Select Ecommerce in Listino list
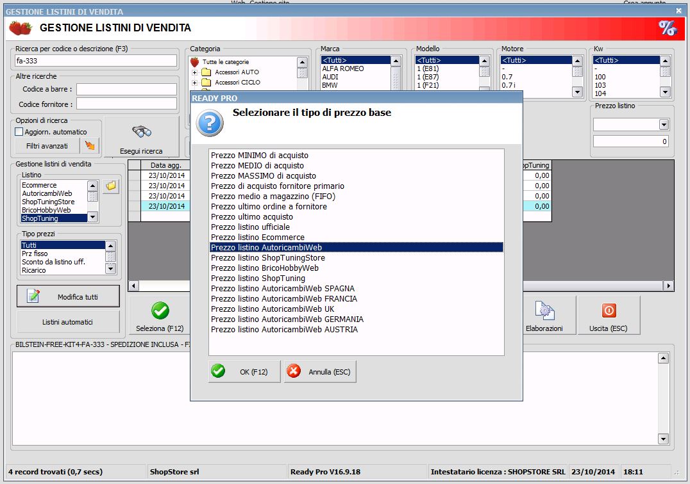690x484 pixels. [x=54, y=185]
